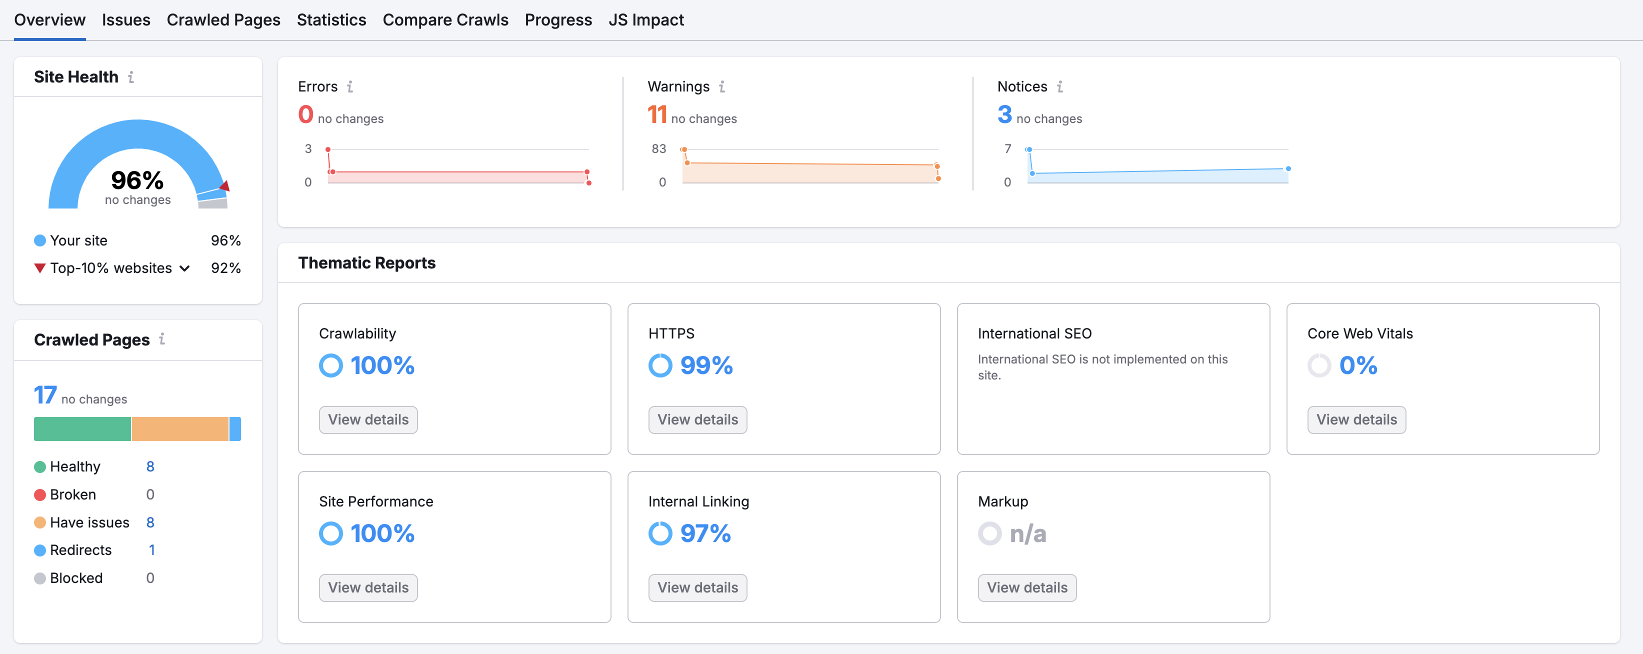Click the green Healthy bar segment
Viewport: 1643px width, 654px height.
pyautogui.click(x=82, y=429)
